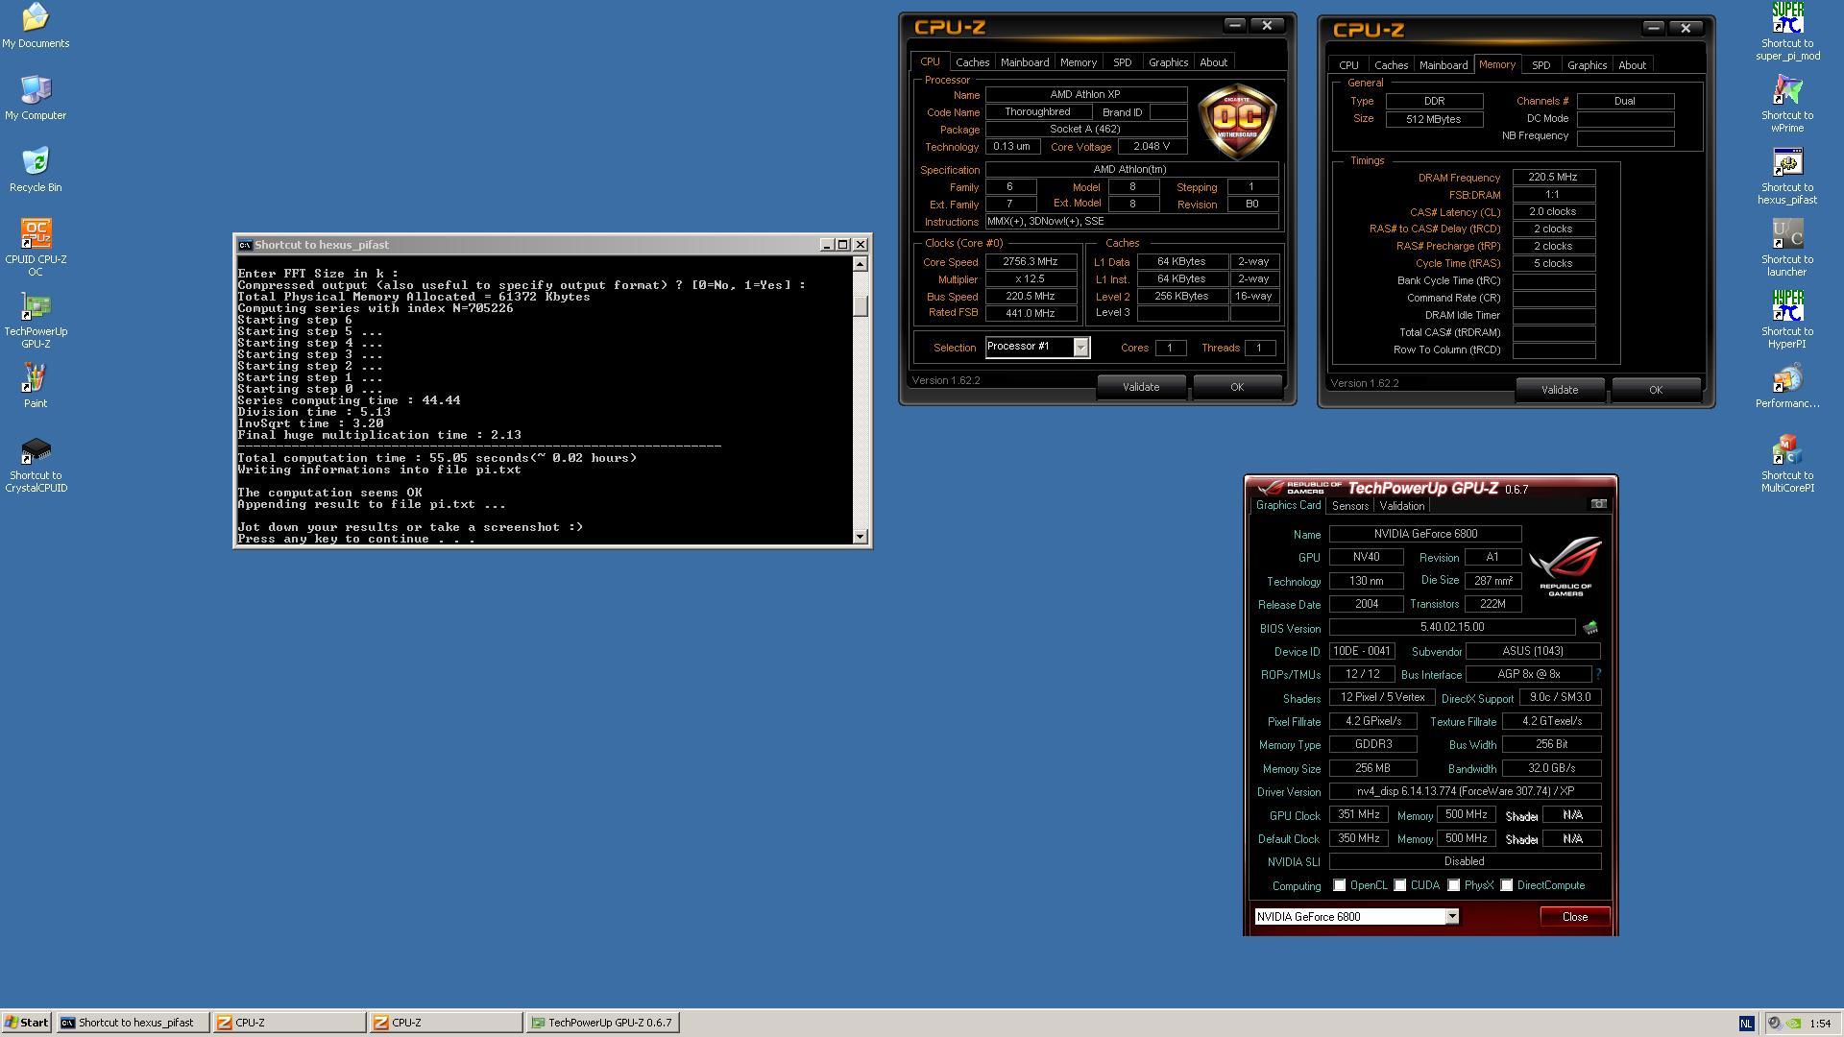Click Validate in left CPU-Z window
Screen dimensions: 1844x1037
pos(1141,387)
